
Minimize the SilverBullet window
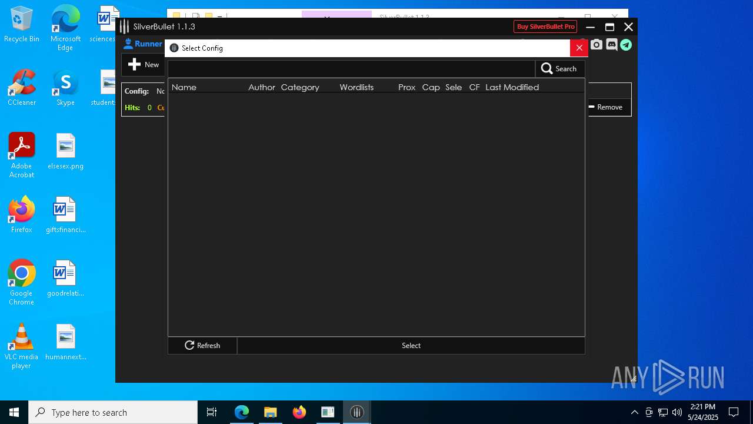point(591,26)
